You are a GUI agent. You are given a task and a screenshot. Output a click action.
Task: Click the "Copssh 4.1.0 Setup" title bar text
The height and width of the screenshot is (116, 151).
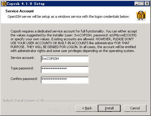[x=26, y=4]
